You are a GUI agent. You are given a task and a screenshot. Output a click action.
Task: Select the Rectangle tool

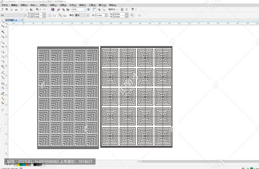(3, 52)
